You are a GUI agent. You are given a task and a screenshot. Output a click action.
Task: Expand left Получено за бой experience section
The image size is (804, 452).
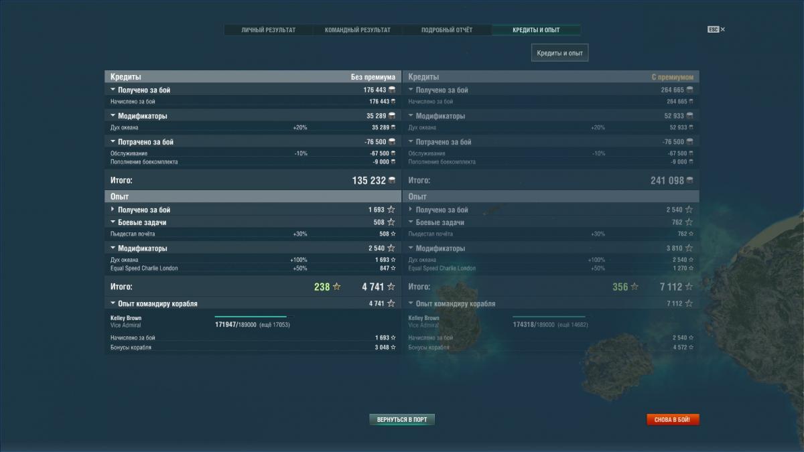(x=113, y=210)
